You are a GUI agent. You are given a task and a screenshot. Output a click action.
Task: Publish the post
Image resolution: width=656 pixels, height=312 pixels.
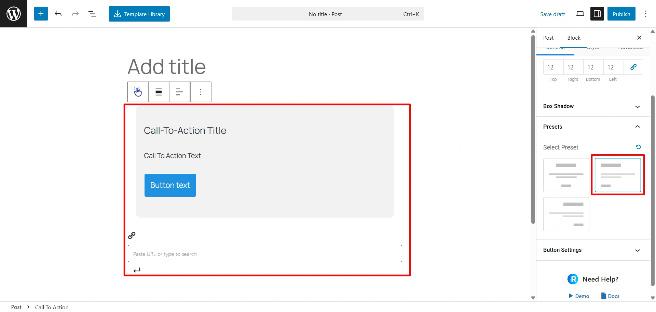[621, 14]
